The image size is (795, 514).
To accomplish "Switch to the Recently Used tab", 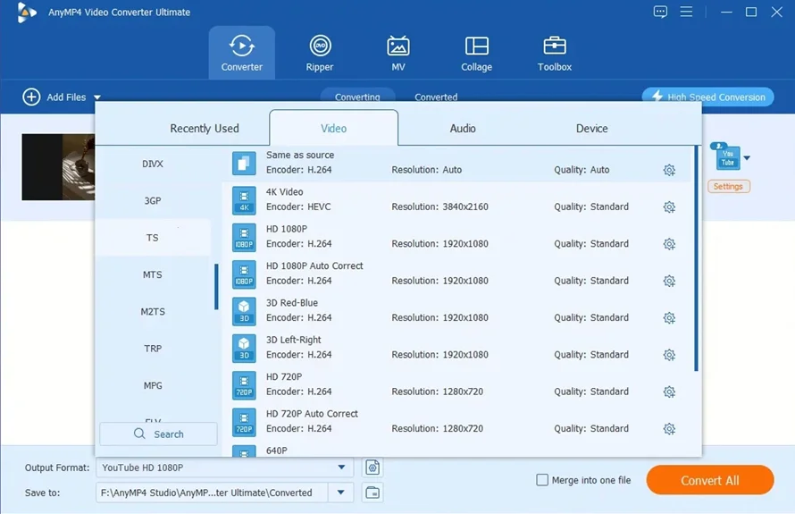I will pos(205,129).
